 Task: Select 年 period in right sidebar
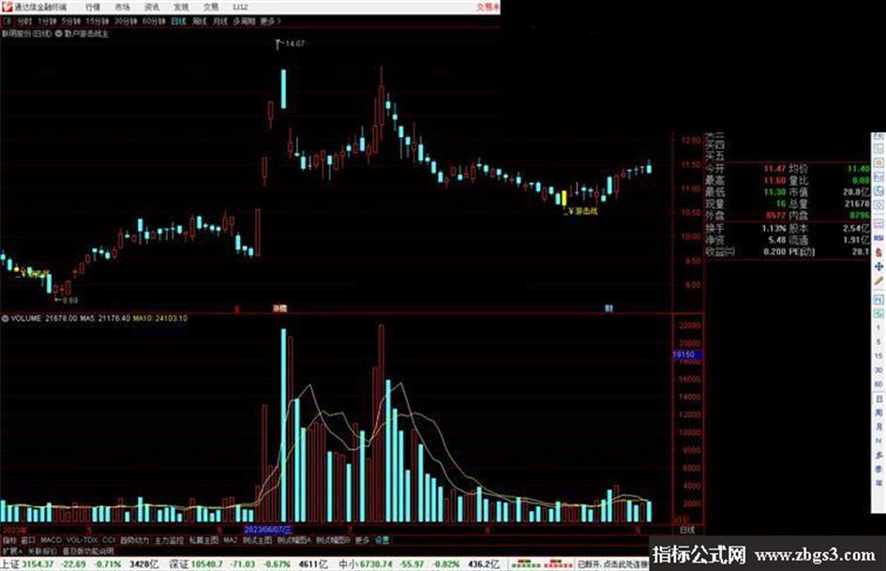point(878,484)
